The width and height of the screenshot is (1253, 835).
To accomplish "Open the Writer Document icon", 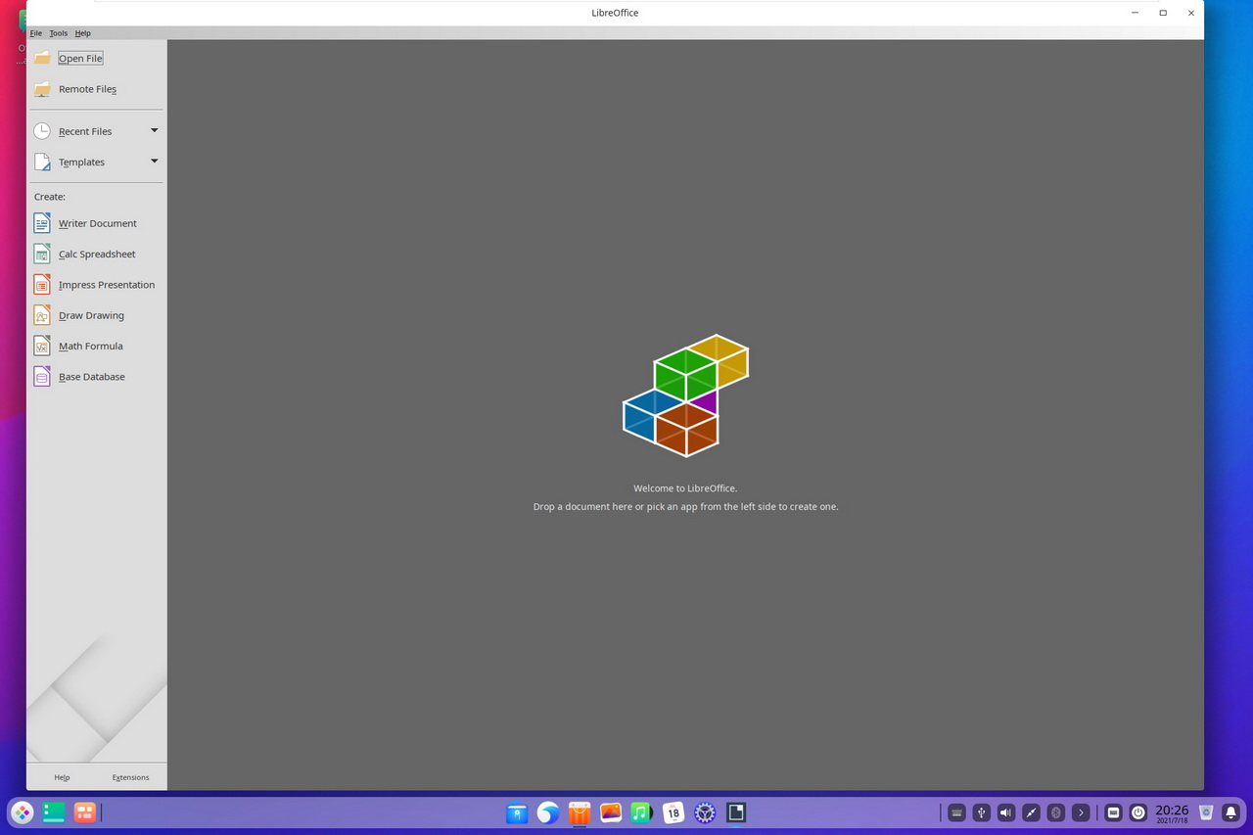I will point(42,223).
